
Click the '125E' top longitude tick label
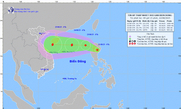pyautogui.click(x=110, y=2)
